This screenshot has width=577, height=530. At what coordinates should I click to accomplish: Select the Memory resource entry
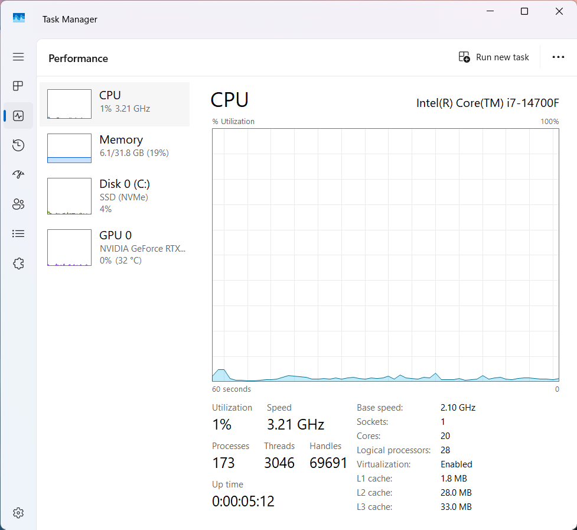115,148
